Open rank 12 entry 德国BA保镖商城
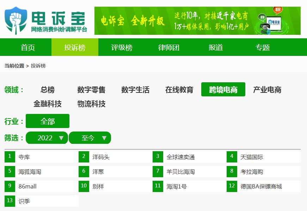Viewport: 307px width, 211px height. point(264,186)
